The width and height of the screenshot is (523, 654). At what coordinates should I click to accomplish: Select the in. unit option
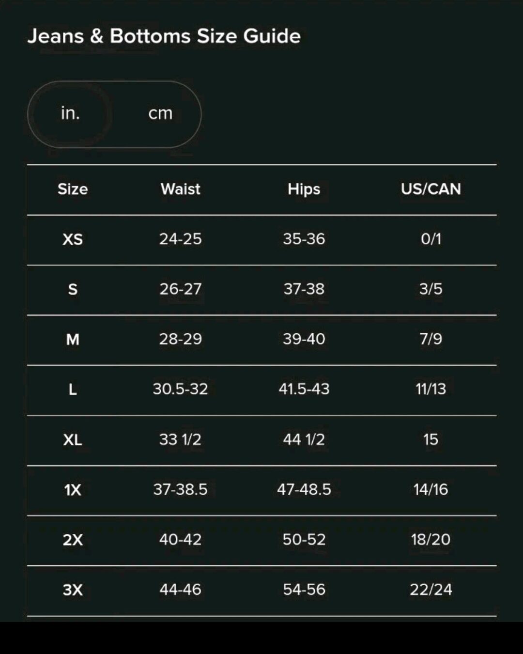[70, 113]
